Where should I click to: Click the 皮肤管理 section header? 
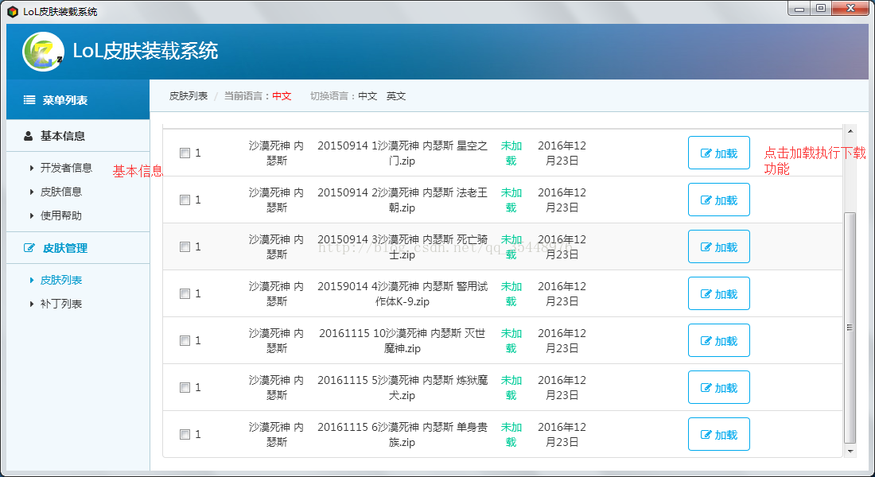tap(78, 248)
